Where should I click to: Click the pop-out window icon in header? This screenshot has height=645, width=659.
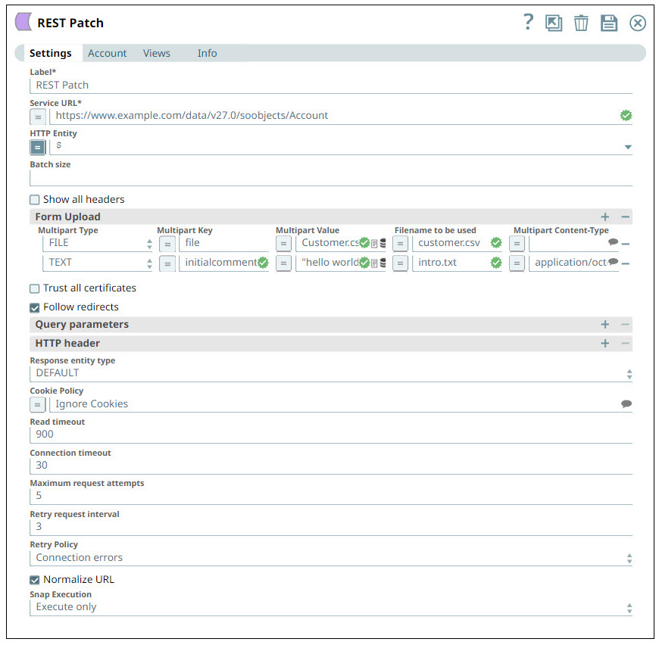point(554,23)
